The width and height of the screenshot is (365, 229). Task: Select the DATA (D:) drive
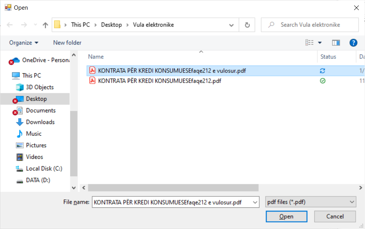pos(33,180)
